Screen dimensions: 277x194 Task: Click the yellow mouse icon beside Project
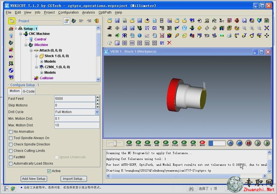[x=12, y=21]
